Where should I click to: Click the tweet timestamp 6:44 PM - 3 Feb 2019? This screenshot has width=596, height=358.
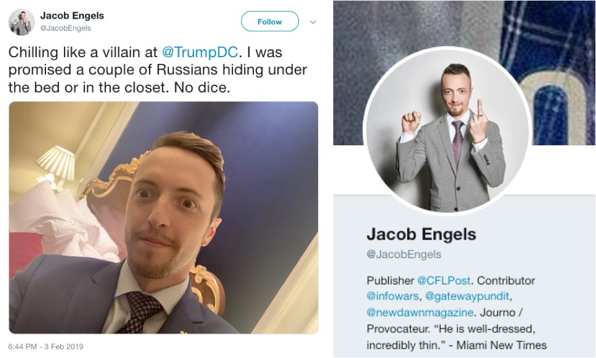(45, 346)
